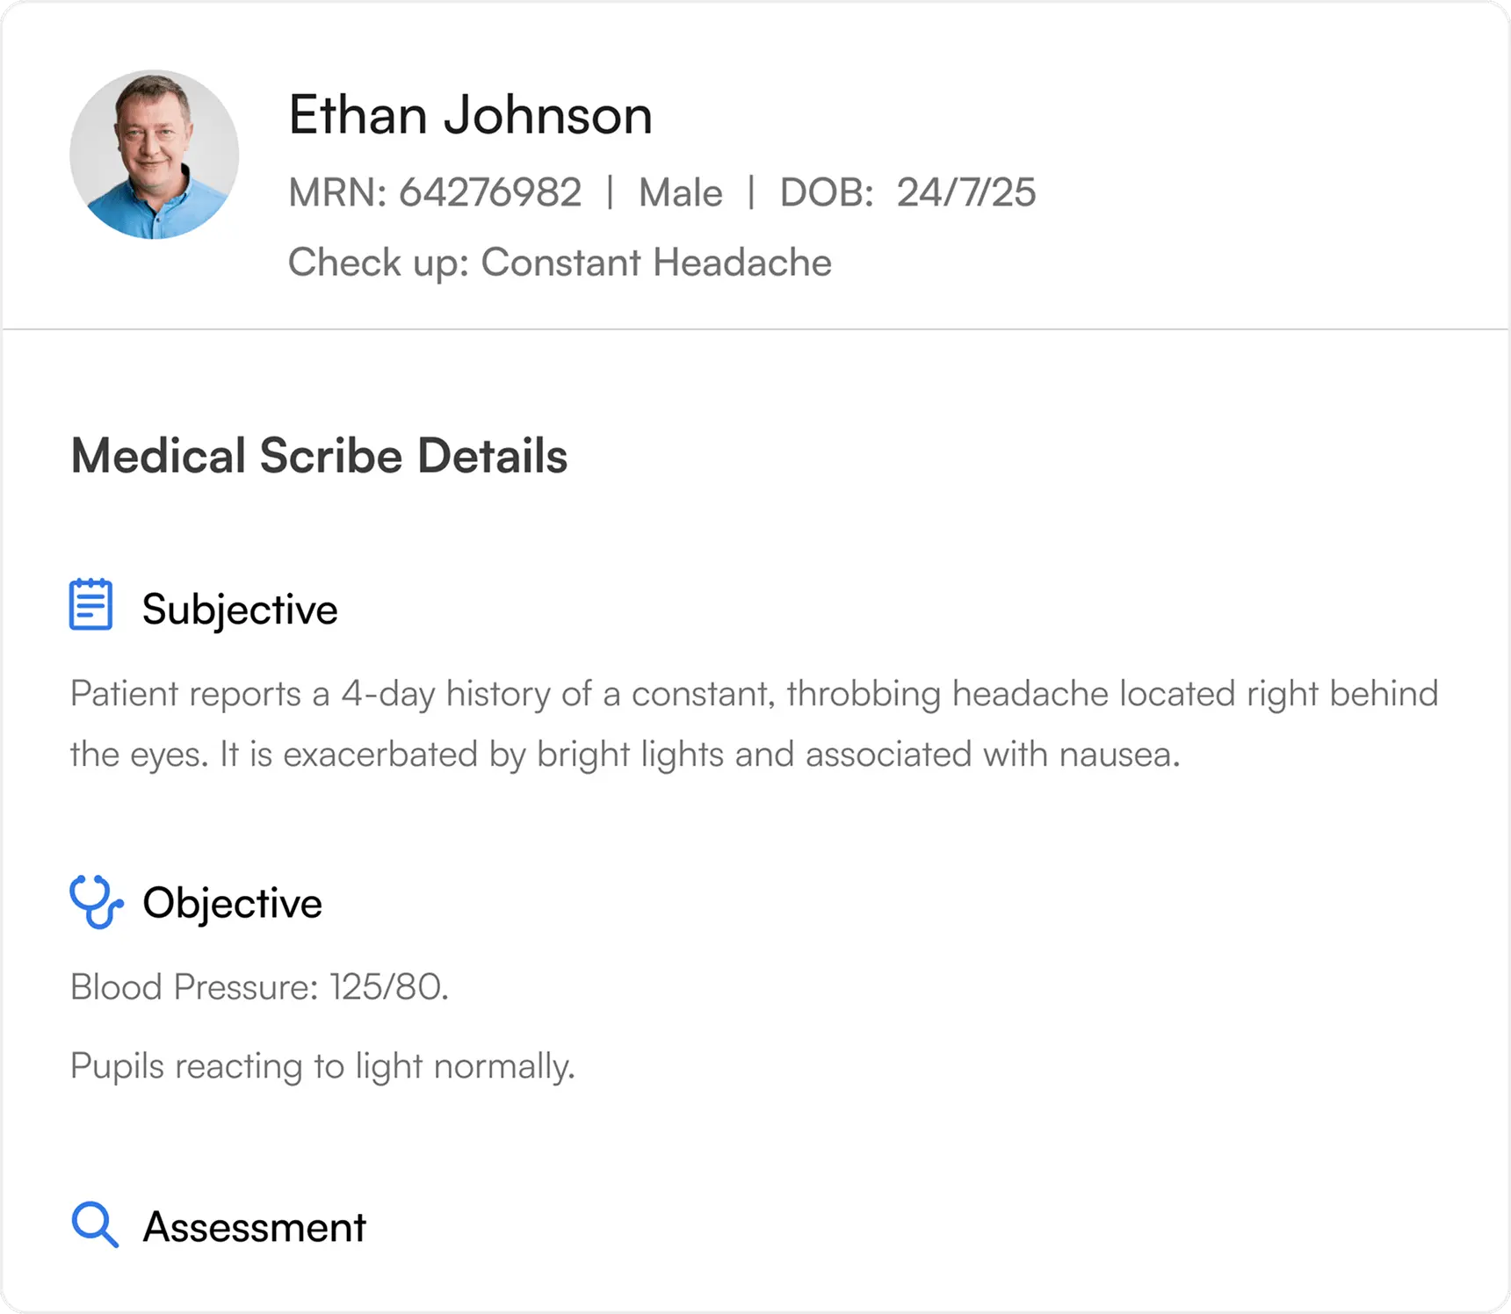Click the Check up: Constant Headache text
Viewport: 1511px width, 1314px height.
coord(560,262)
